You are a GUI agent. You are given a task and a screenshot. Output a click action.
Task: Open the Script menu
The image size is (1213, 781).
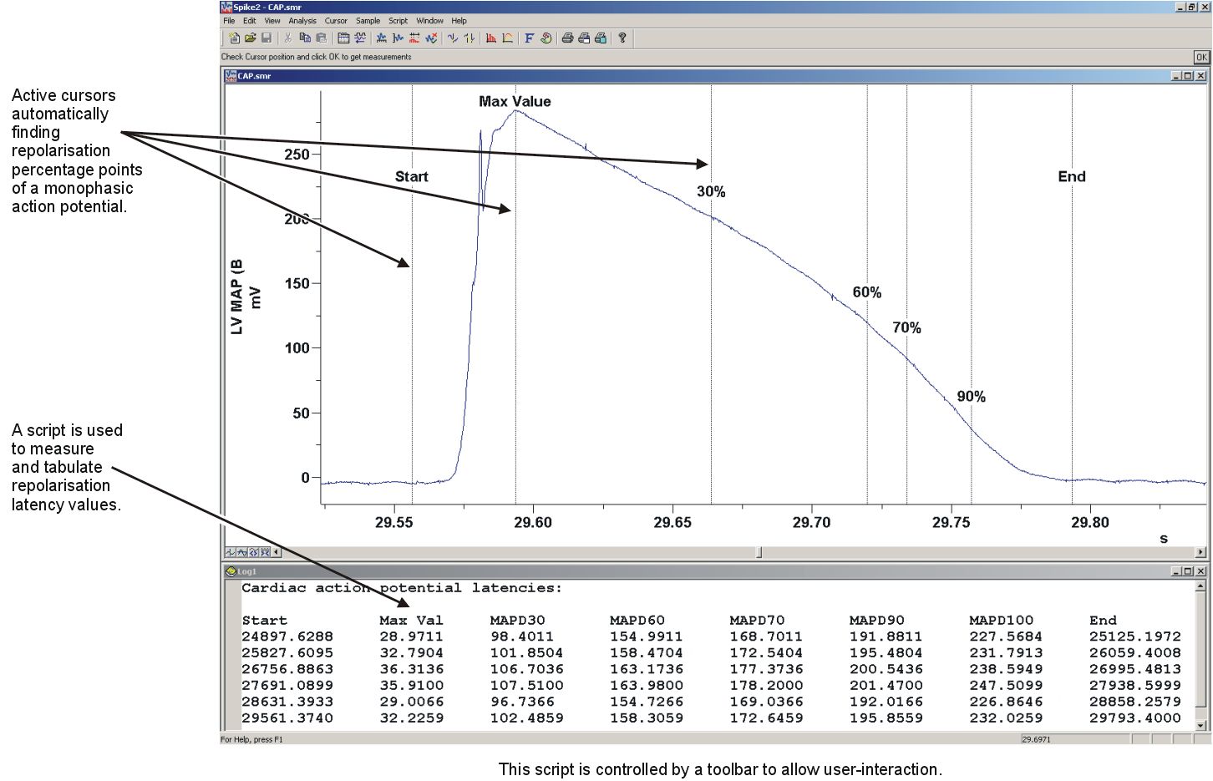click(398, 21)
